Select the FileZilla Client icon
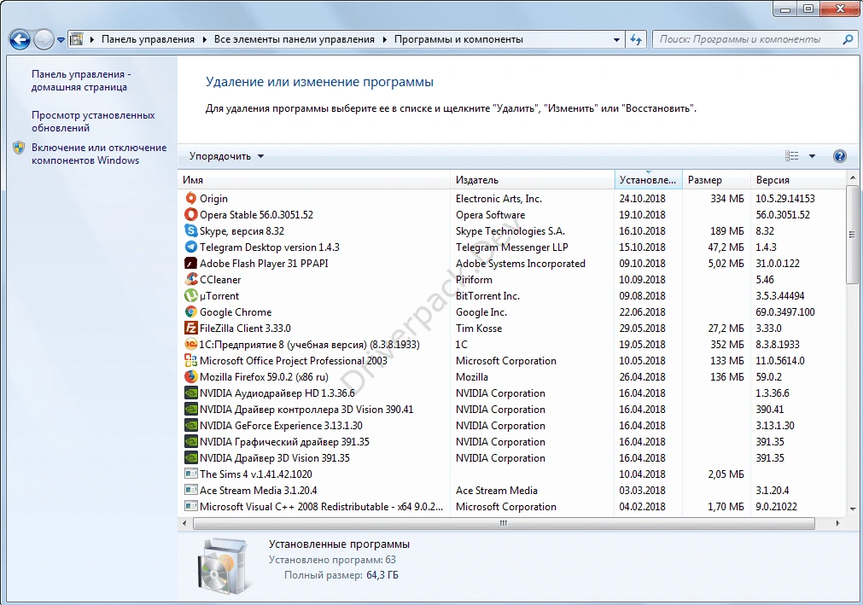This screenshot has height=605, width=863. pyautogui.click(x=190, y=329)
